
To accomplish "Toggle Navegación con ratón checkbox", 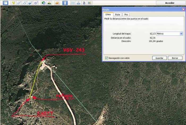I will [x=107, y=58].
